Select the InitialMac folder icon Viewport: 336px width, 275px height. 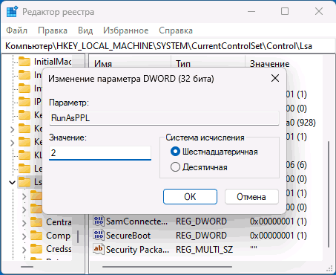point(24,61)
